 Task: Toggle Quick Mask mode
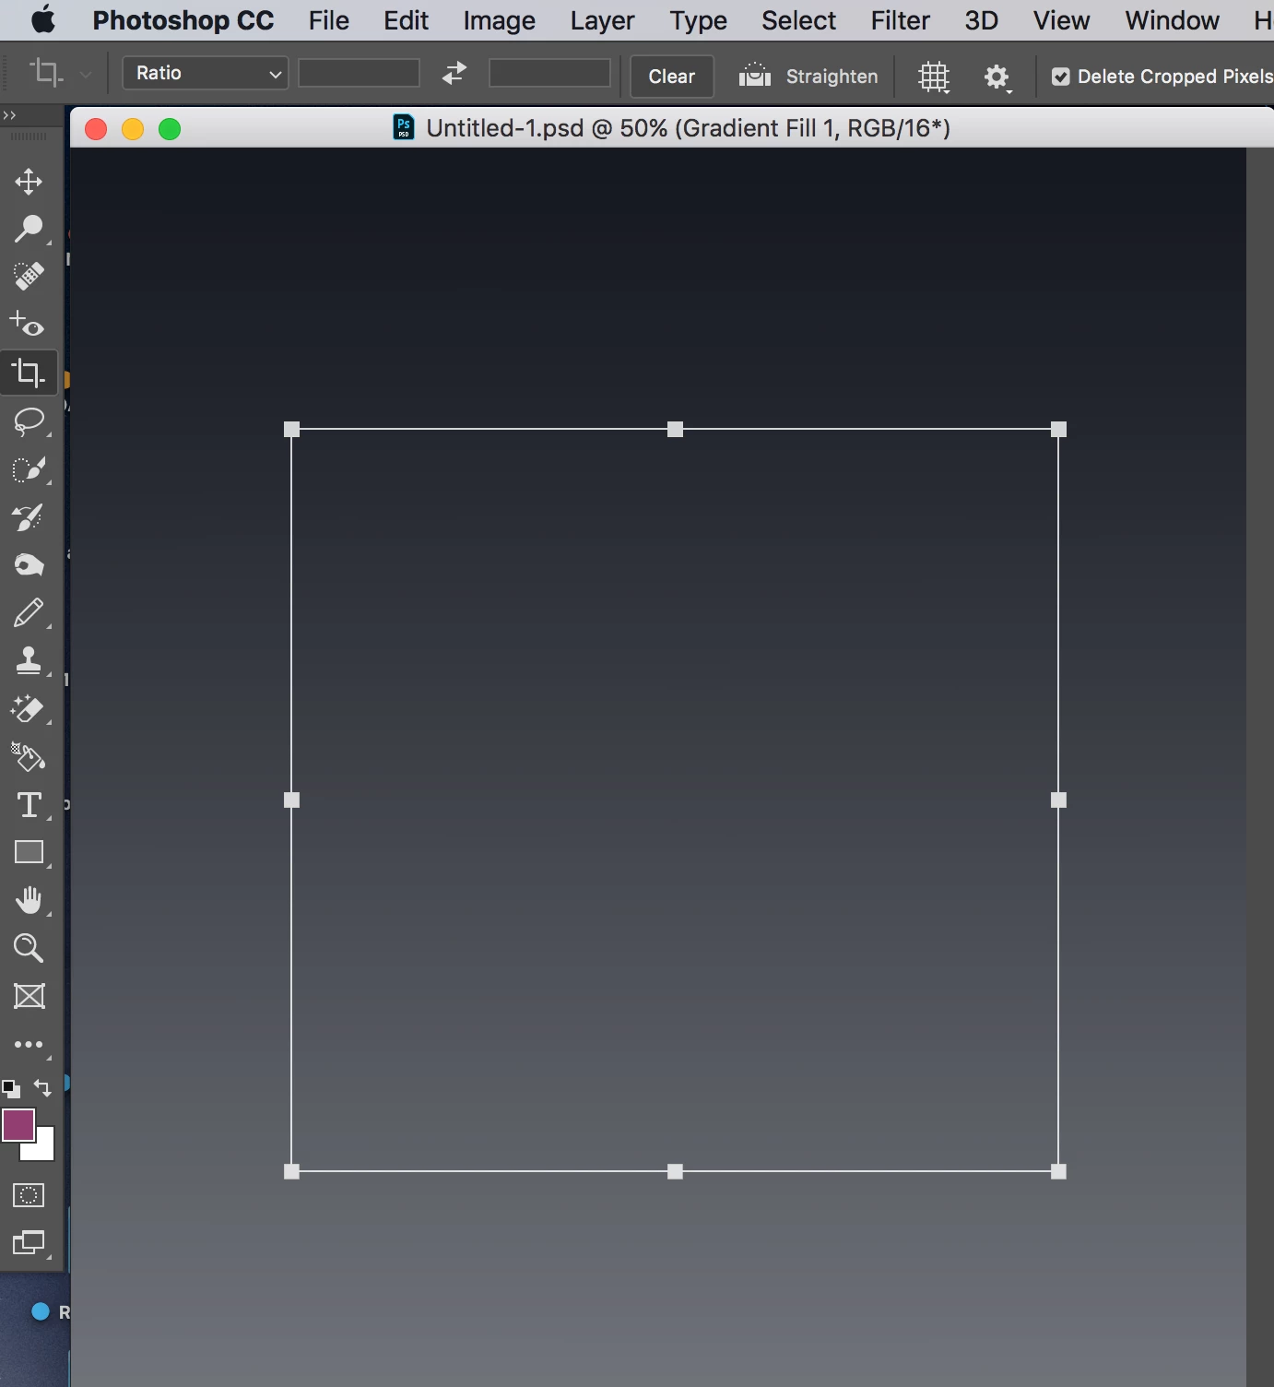[29, 1196]
